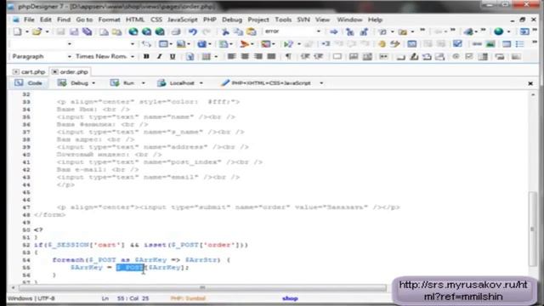Screen dimensions: 544x306
Task: Close the editor panel with X button
Action: pos(530,83)
